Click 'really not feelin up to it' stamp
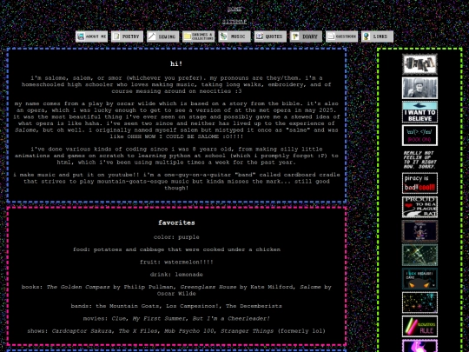 click(x=419, y=160)
